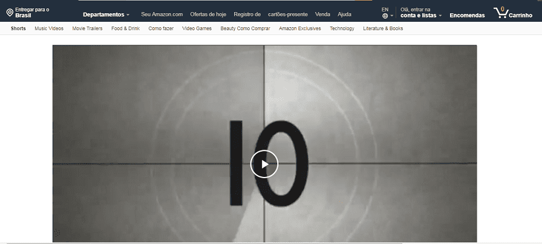The height and width of the screenshot is (244, 542).
Task: Go to Encomendas orders page
Action: pos(467,15)
